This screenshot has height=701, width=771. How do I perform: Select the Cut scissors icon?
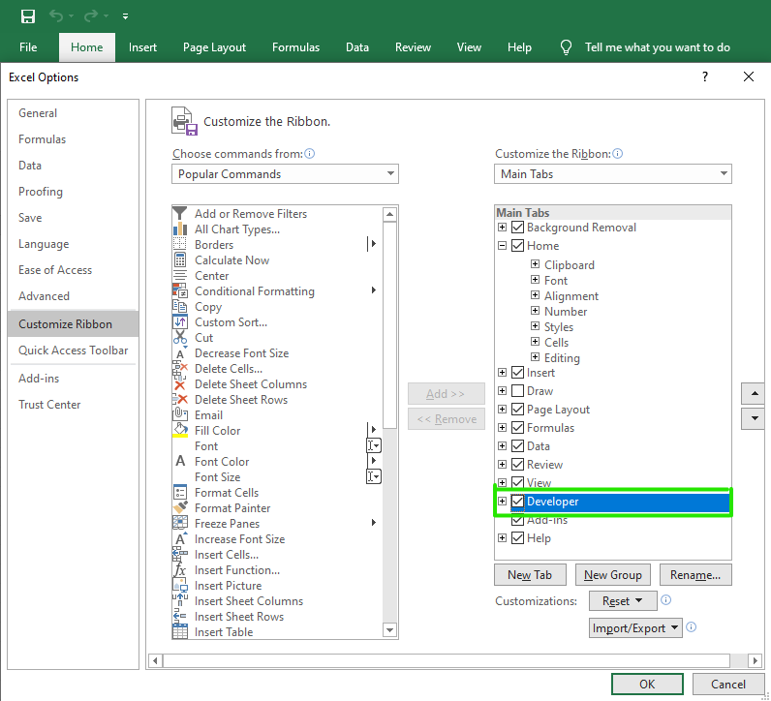tap(180, 338)
